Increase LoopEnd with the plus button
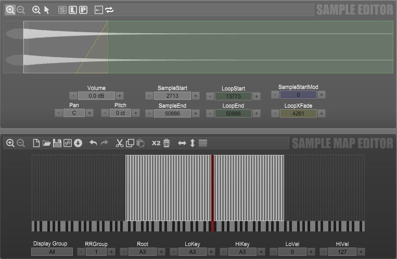This screenshot has width=397, height=259. [256, 113]
